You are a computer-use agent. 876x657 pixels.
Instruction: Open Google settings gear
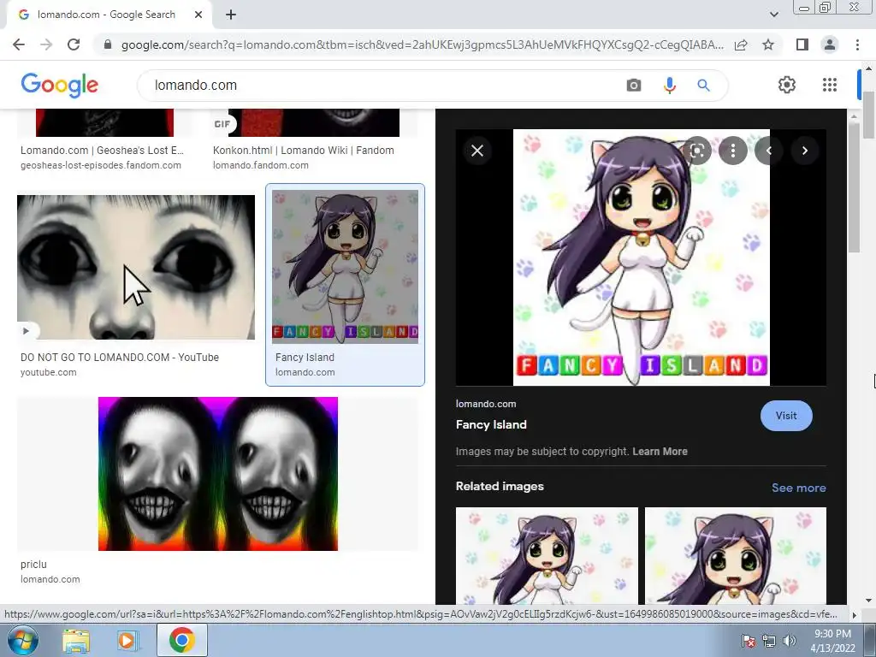(x=787, y=85)
